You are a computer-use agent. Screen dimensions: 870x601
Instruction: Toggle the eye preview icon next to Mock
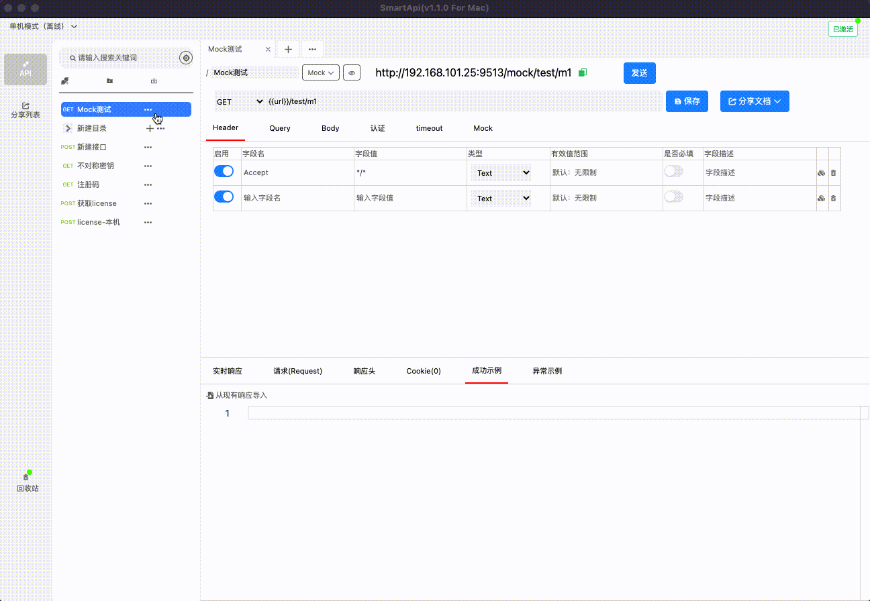(352, 72)
